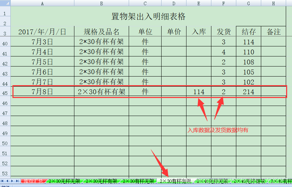This screenshot has height=187, width=292.
Task: Click the date cell 7月8日
Action: tap(43, 91)
